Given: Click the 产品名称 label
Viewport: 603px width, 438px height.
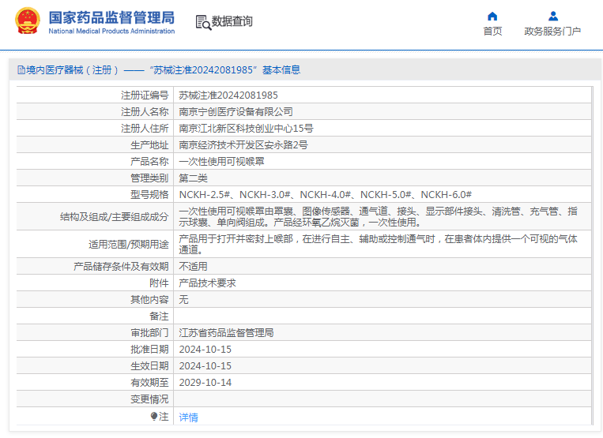Looking at the screenshot, I should click(149, 161).
